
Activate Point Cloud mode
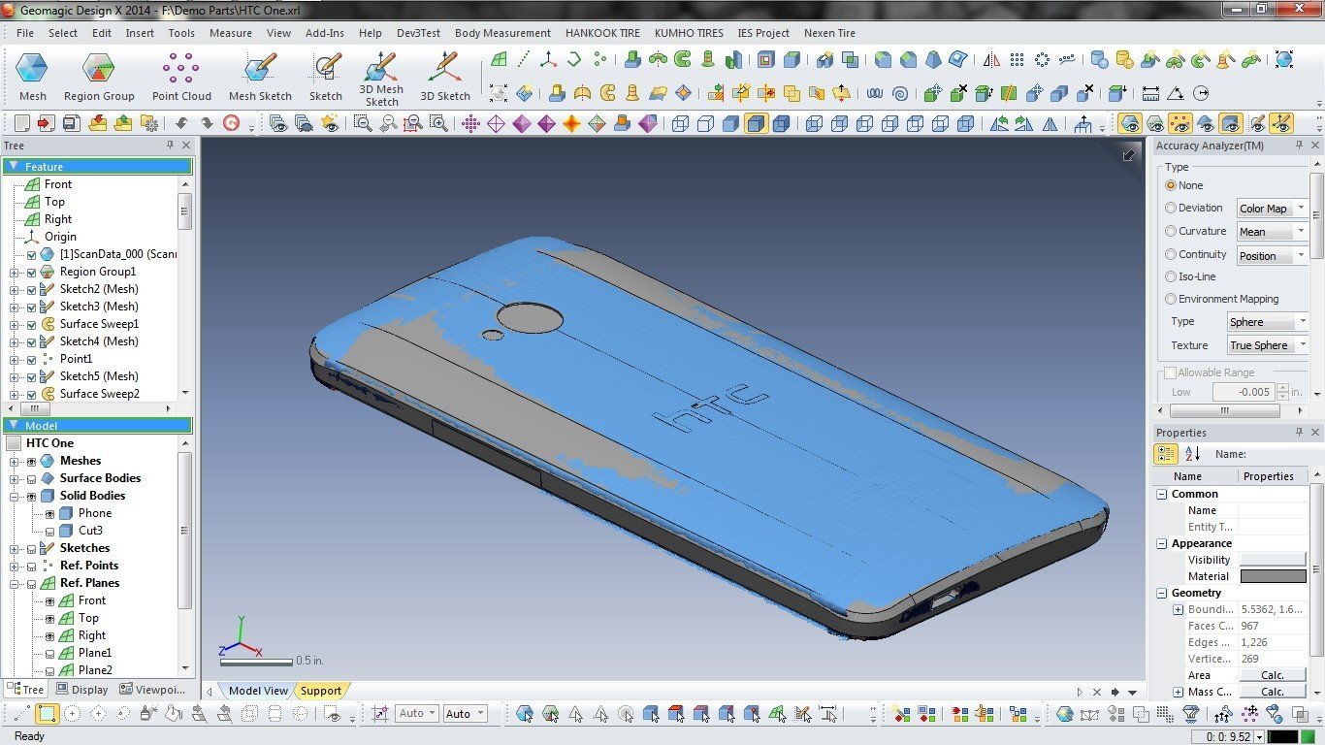click(181, 77)
